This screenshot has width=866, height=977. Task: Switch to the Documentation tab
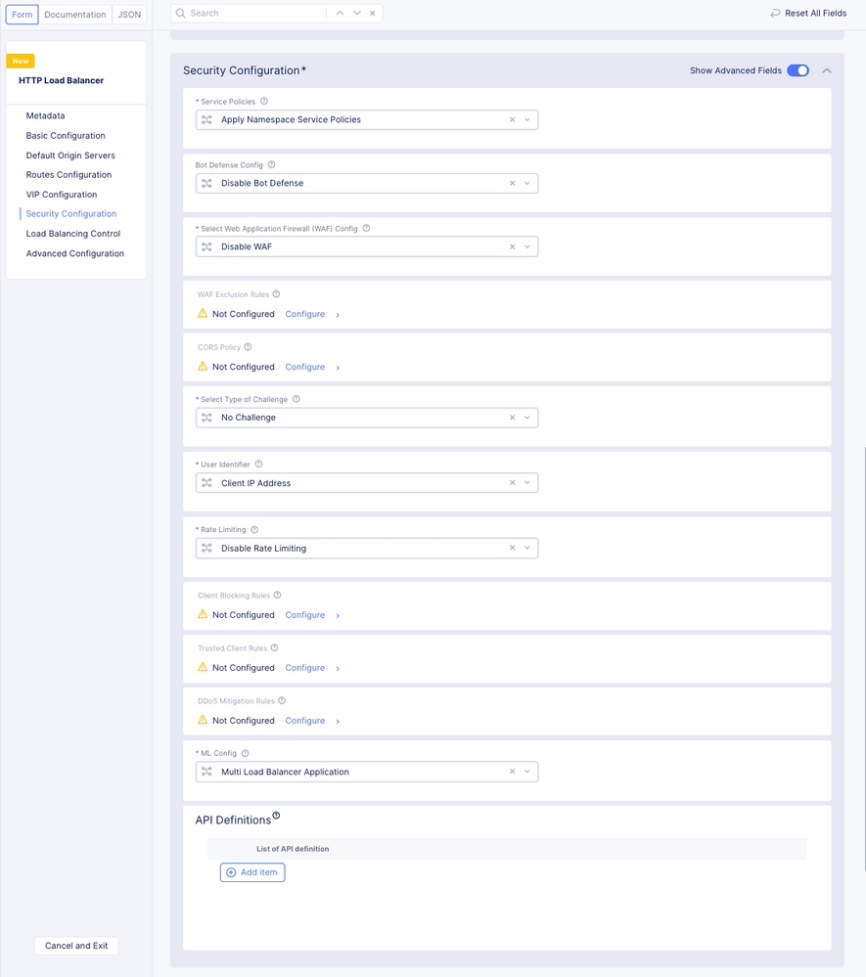coord(74,15)
